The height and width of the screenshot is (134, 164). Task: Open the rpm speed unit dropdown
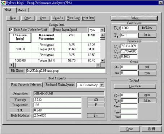coord(102,30)
